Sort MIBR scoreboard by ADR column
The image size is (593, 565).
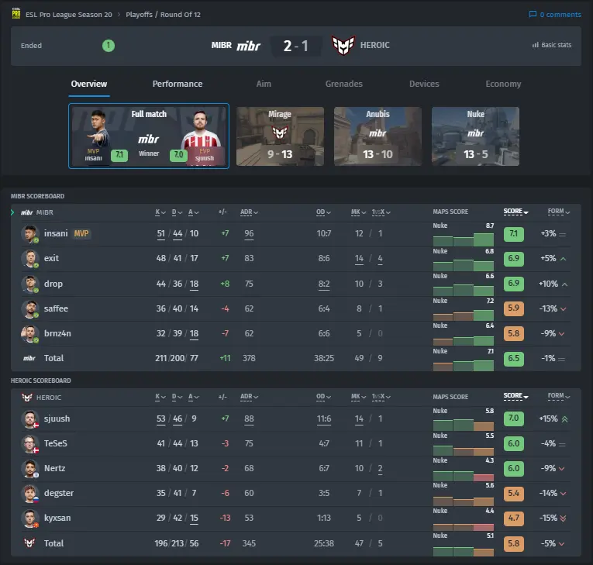click(x=249, y=212)
